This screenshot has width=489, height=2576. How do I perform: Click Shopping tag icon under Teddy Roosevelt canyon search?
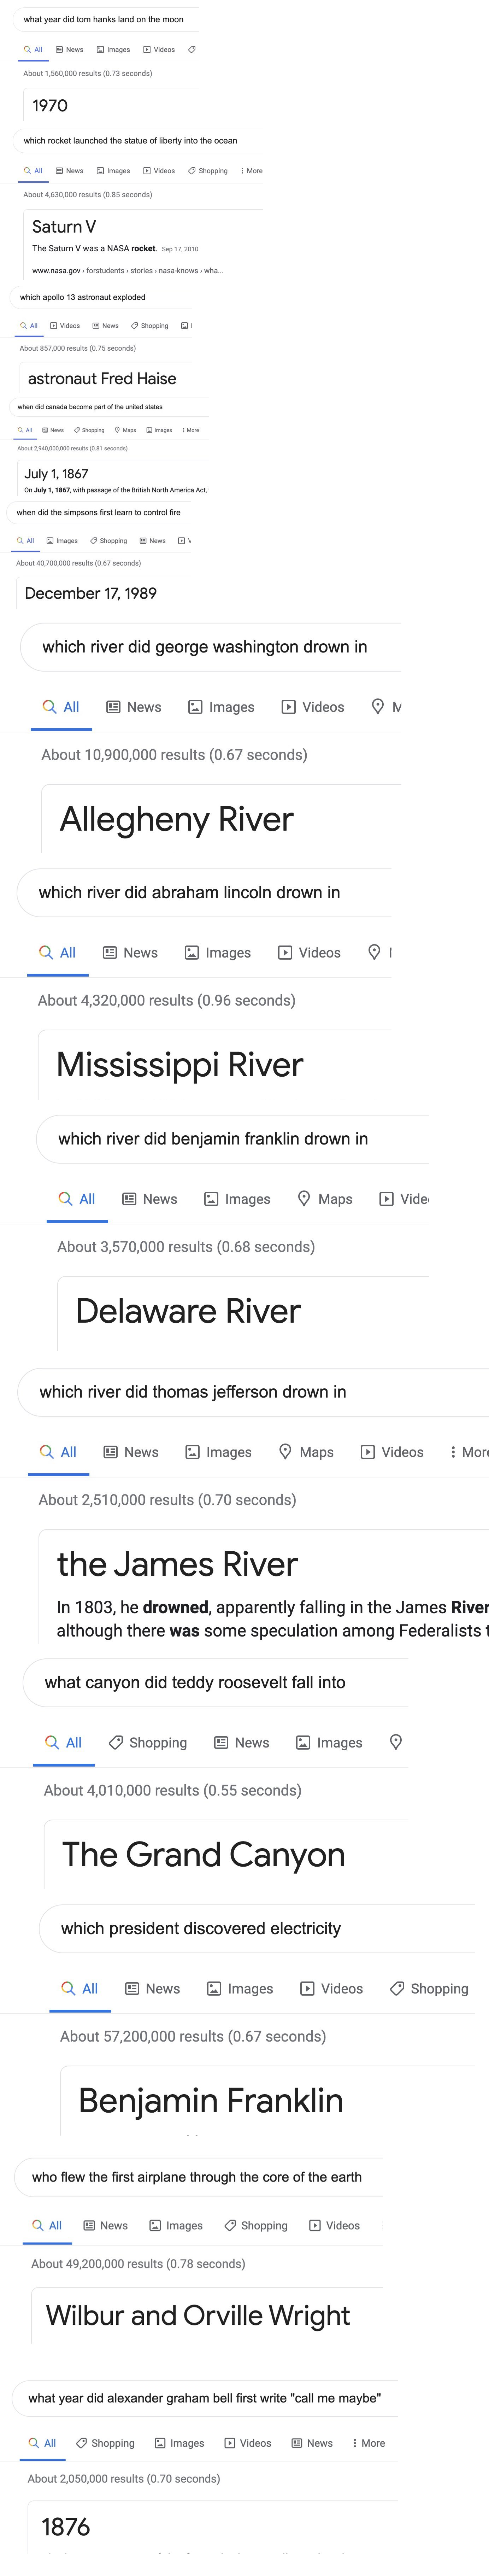click(x=116, y=1742)
